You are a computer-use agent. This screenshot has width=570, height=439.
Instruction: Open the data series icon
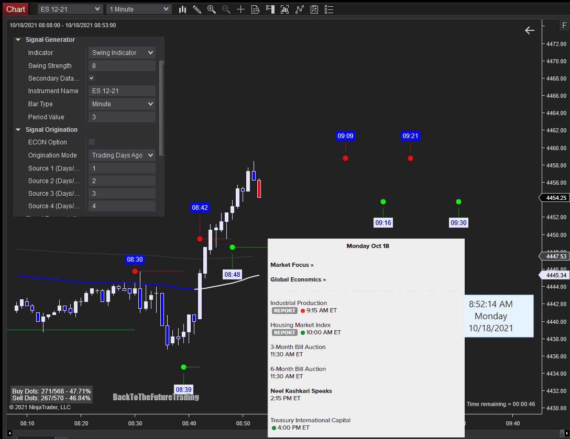point(284,9)
